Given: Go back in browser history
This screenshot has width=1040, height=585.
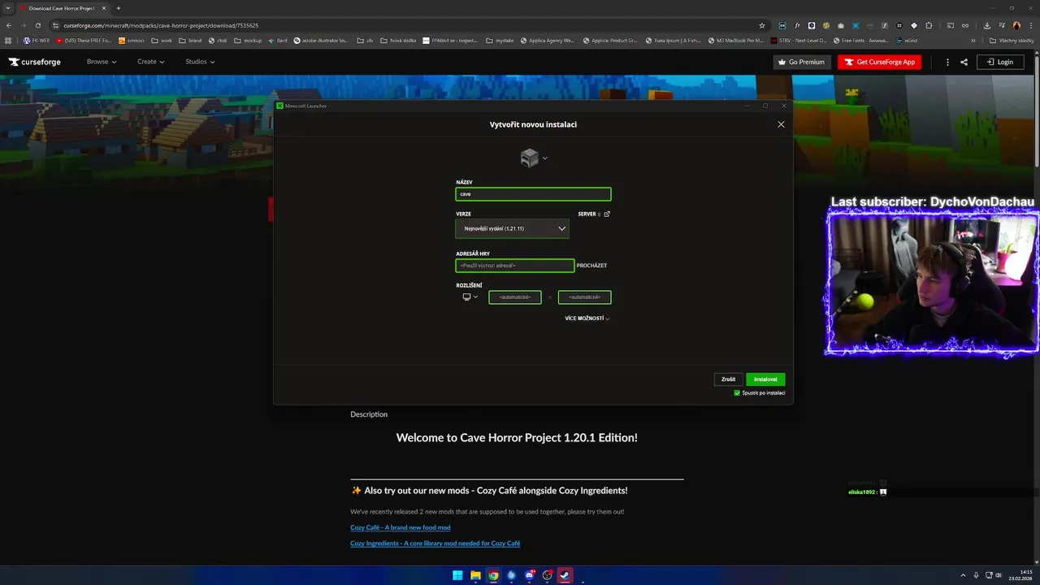Looking at the screenshot, I should click(9, 25).
